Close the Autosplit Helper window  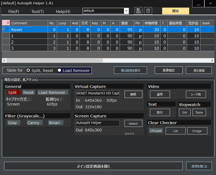[x=210, y=4]
